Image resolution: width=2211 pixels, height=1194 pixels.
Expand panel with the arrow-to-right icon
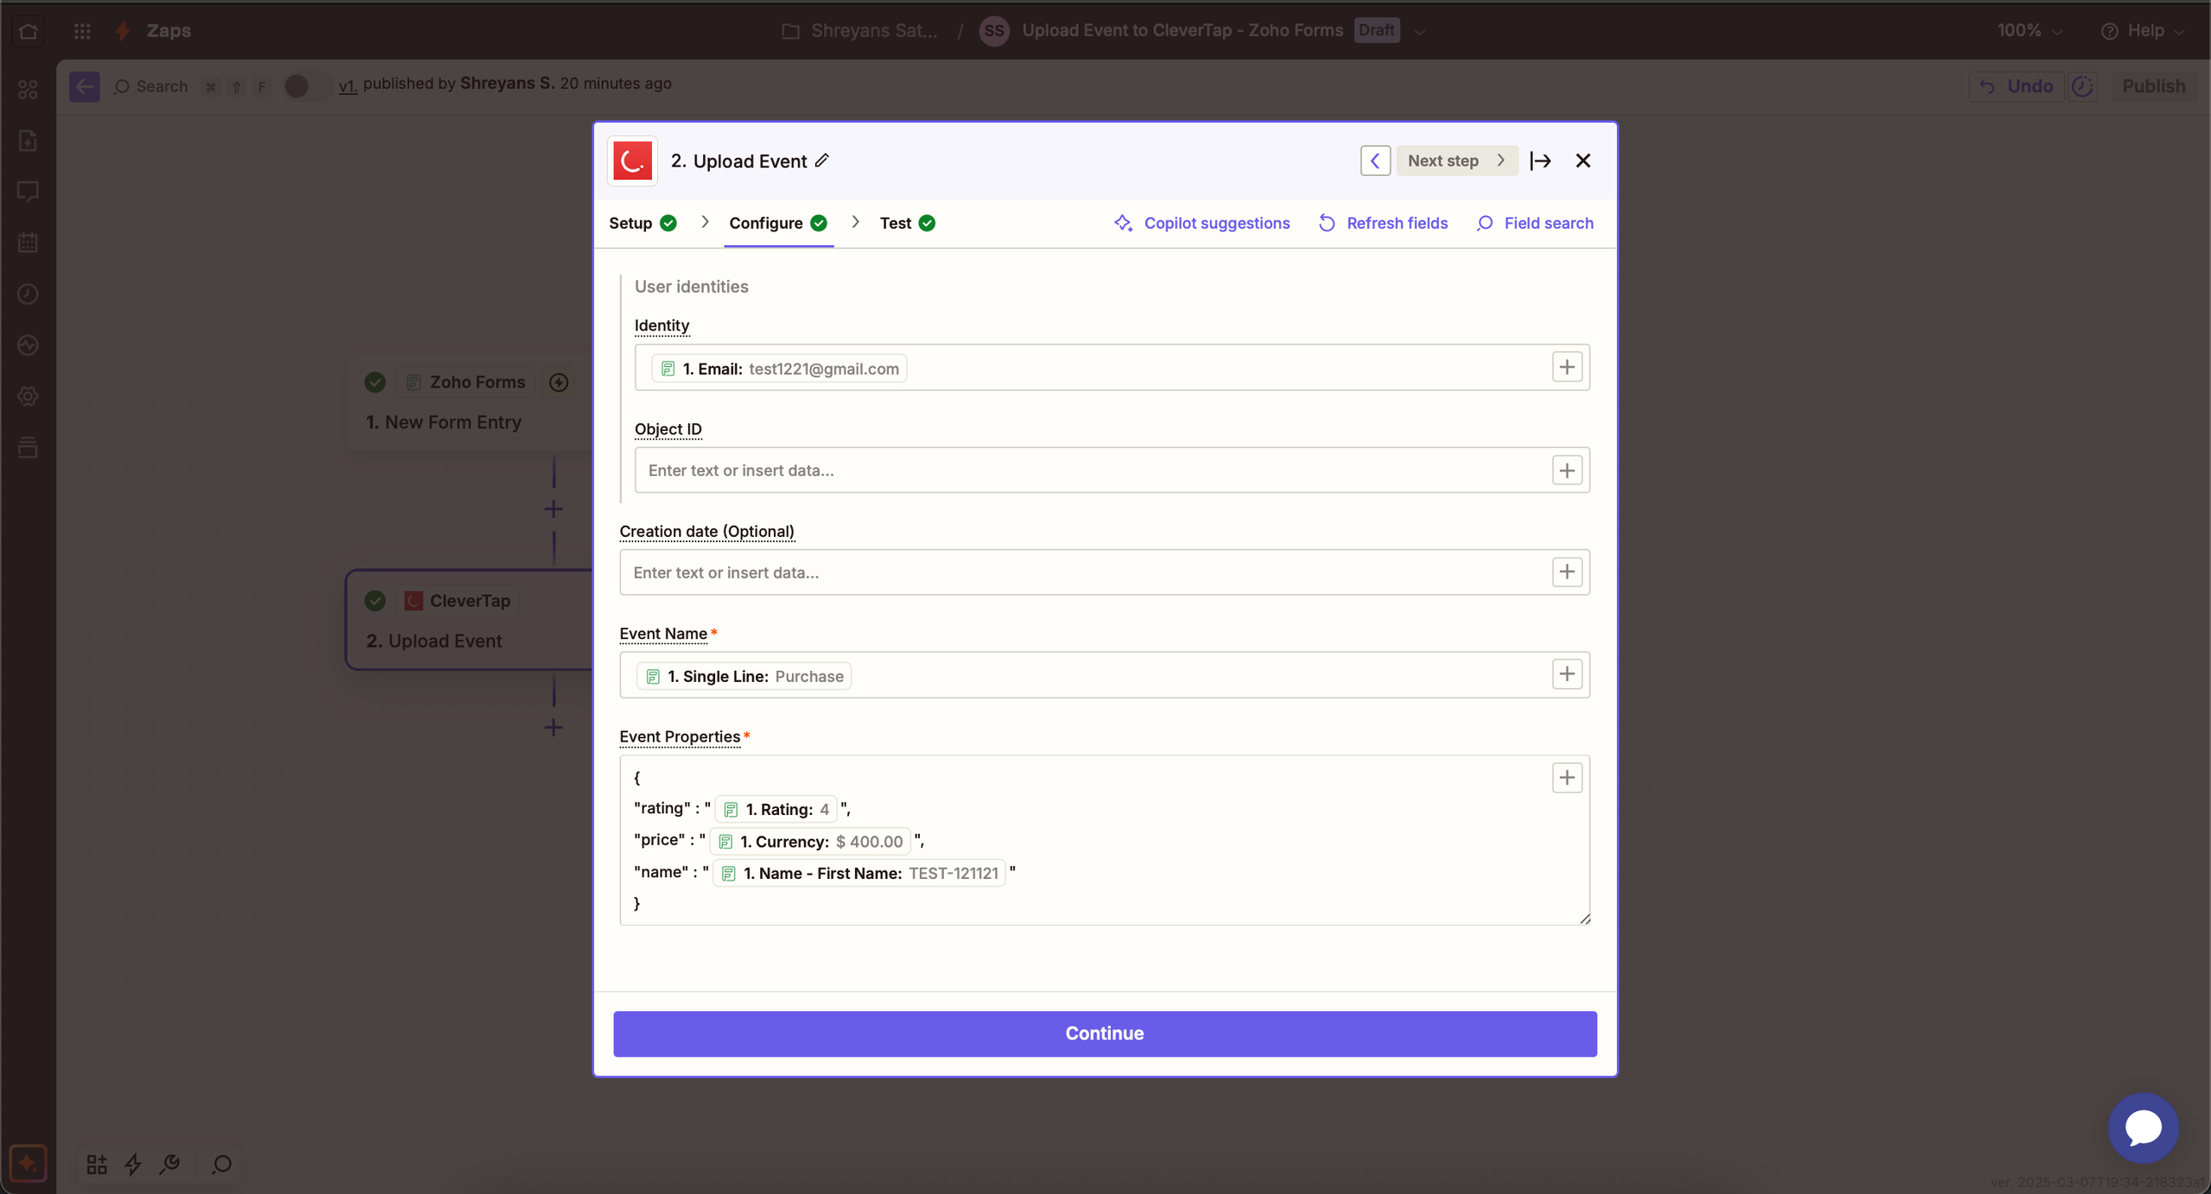tap(1540, 161)
